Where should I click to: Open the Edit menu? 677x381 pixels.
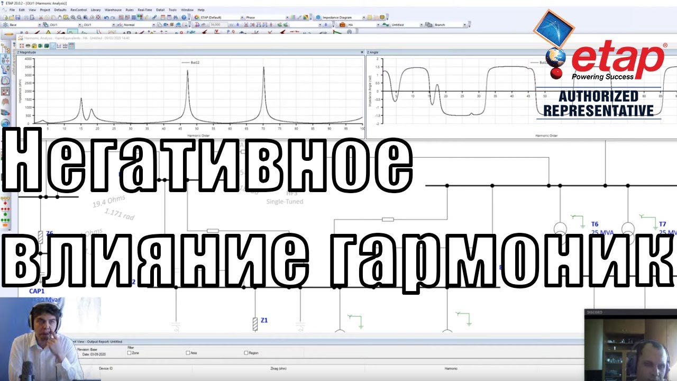coord(21,10)
